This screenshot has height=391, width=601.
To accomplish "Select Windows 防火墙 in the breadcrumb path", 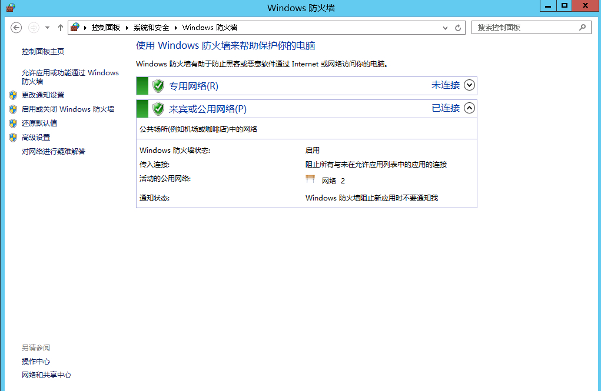I will [x=210, y=28].
